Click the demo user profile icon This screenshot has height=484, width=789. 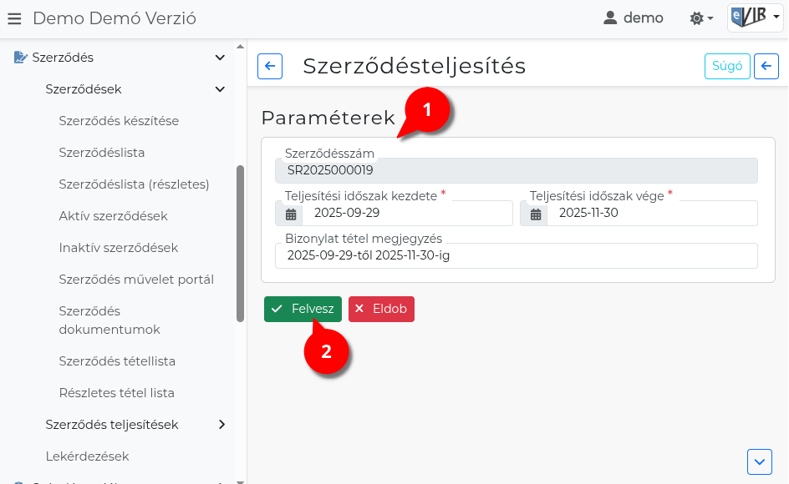(x=610, y=18)
